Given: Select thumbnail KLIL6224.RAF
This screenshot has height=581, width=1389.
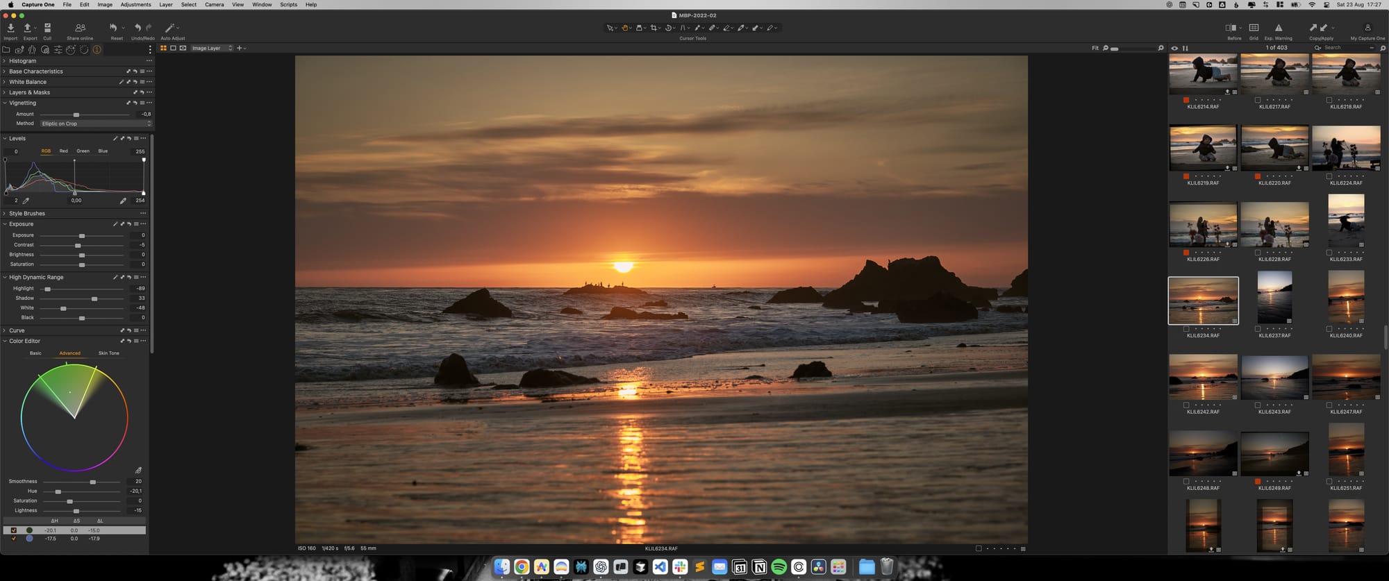Looking at the screenshot, I should point(1346,148).
